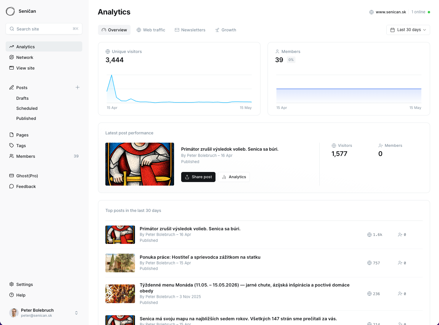Screen dimensions: 439x325
Task: Click Peter Bolebruch's avatar photo
Action: tap(14, 313)
